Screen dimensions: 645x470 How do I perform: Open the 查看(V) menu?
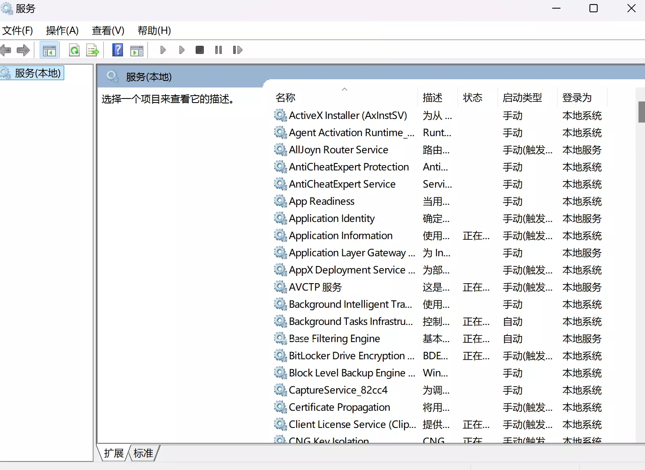tap(108, 31)
